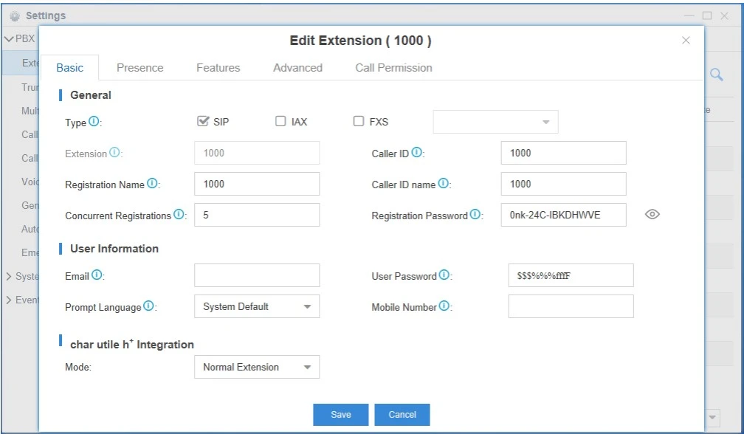Uncheck the SIP type checkbox
The image size is (744, 434).
pos(204,122)
